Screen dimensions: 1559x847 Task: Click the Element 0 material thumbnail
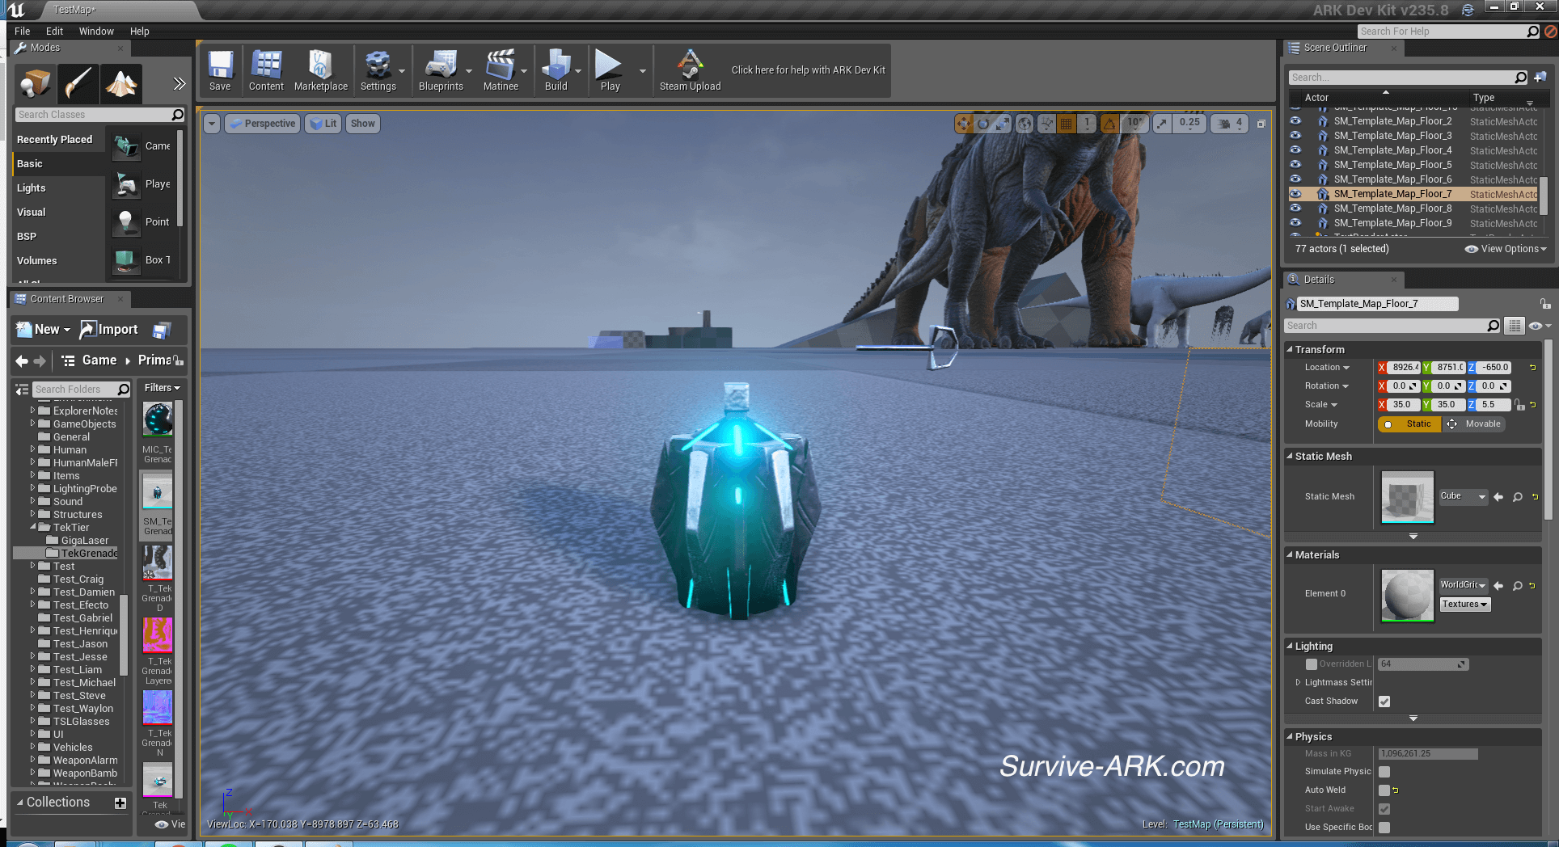pos(1407,596)
